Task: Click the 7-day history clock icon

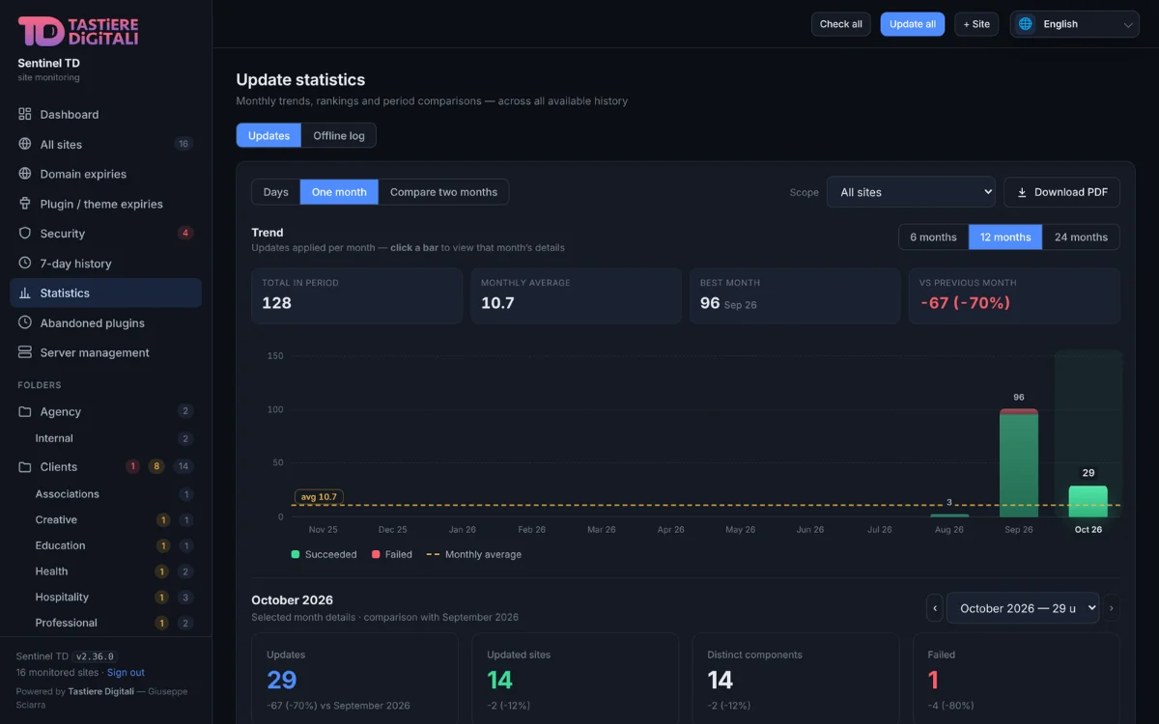Action: click(25, 264)
